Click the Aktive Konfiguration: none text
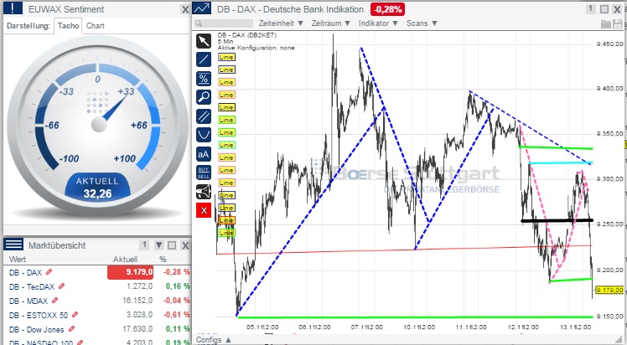Image resolution: width=627 pixels, height=345 pixels. 256,48
